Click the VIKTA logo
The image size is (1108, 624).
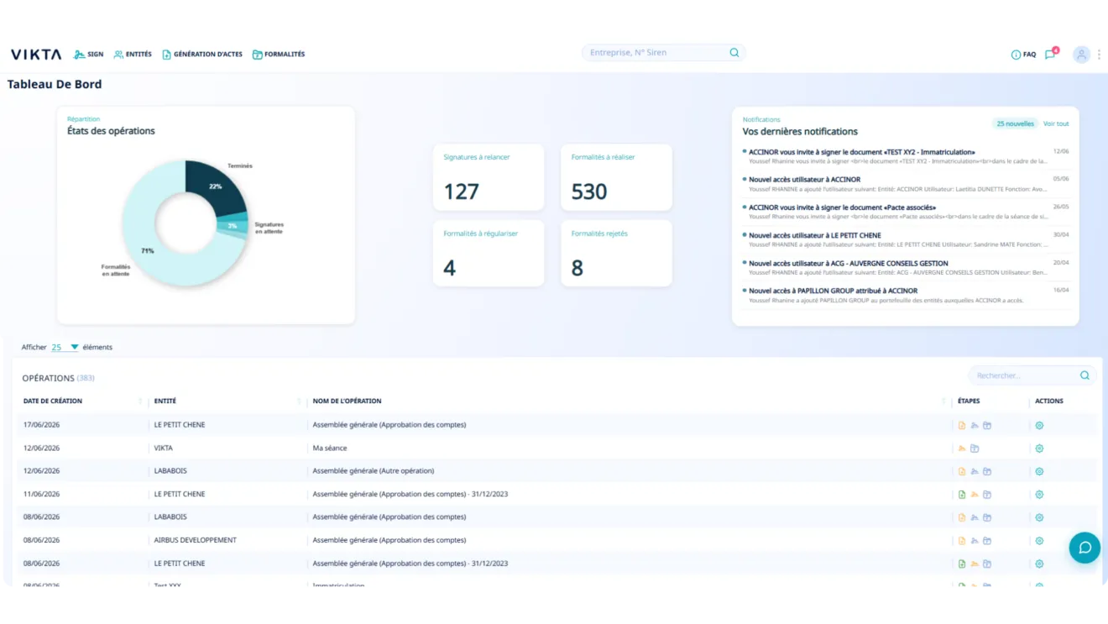[36, 55]
